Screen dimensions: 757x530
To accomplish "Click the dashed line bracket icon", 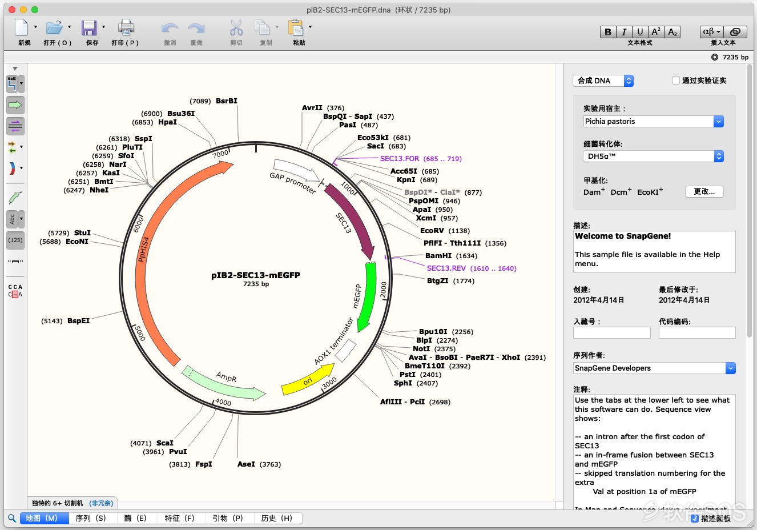I will coord(15,261).
